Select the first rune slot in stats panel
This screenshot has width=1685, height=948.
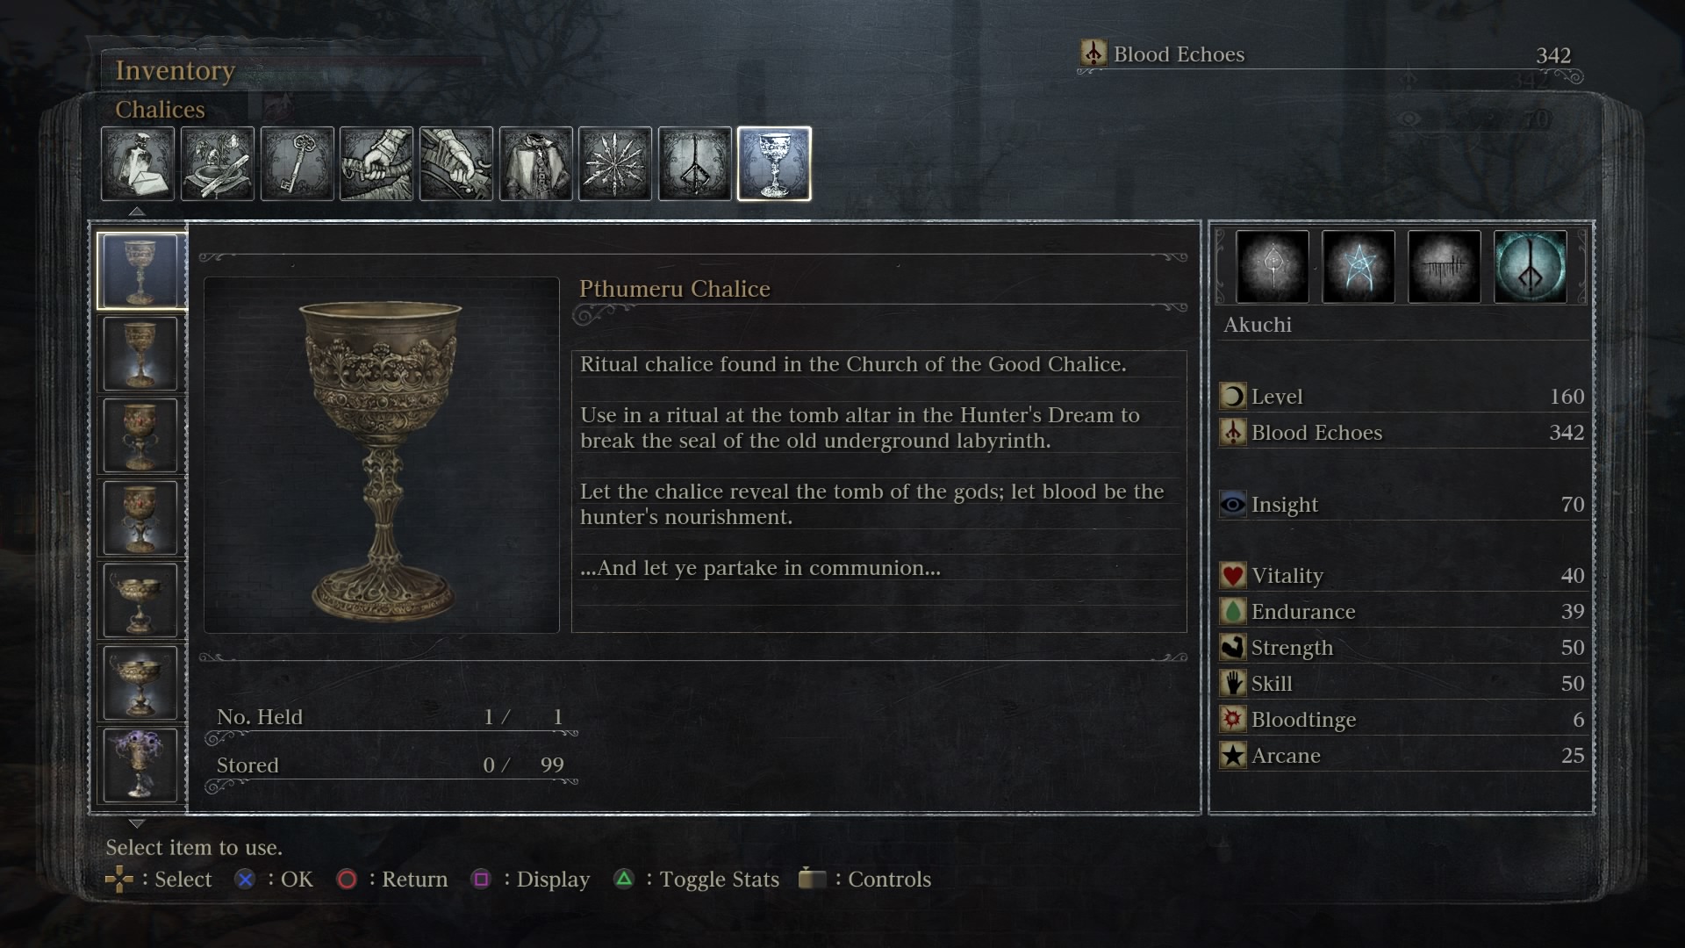[1272, 267]
